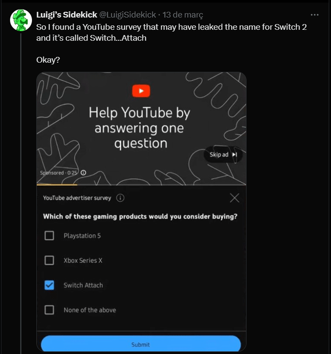Select the Switch Attach option label
Screen dimensions: 331x354
point(83,285)
